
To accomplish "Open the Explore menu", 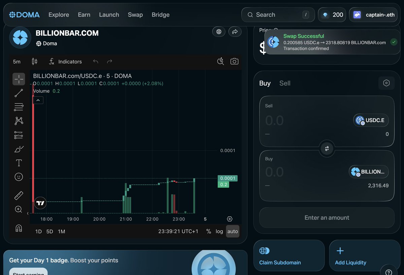I will (59, 15).
